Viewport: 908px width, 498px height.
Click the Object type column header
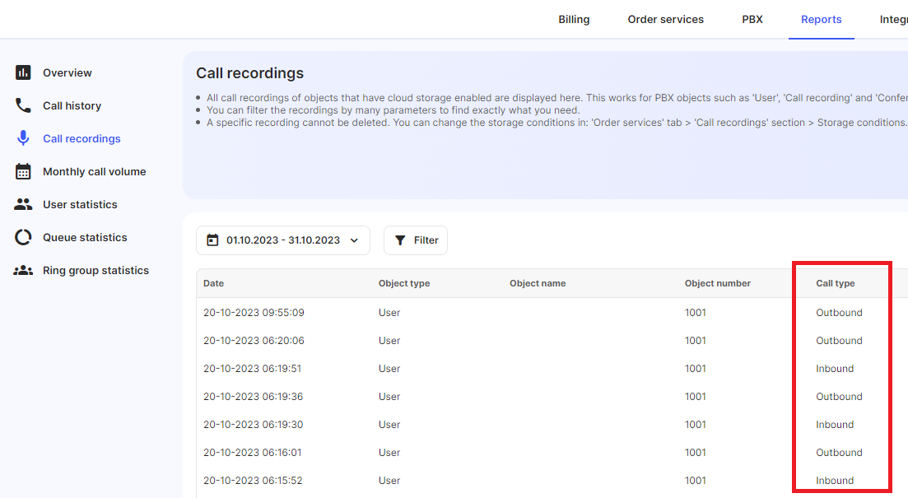point(404,283)
